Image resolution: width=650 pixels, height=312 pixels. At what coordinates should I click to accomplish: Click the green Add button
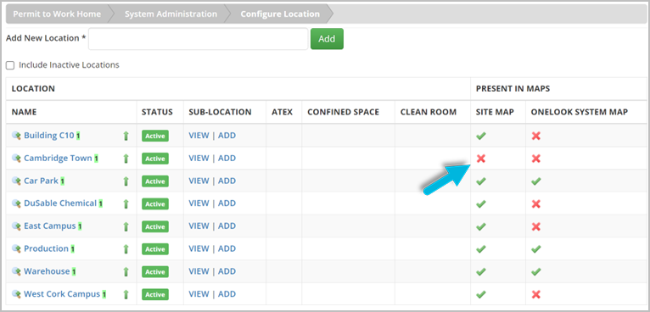(327, 39)
